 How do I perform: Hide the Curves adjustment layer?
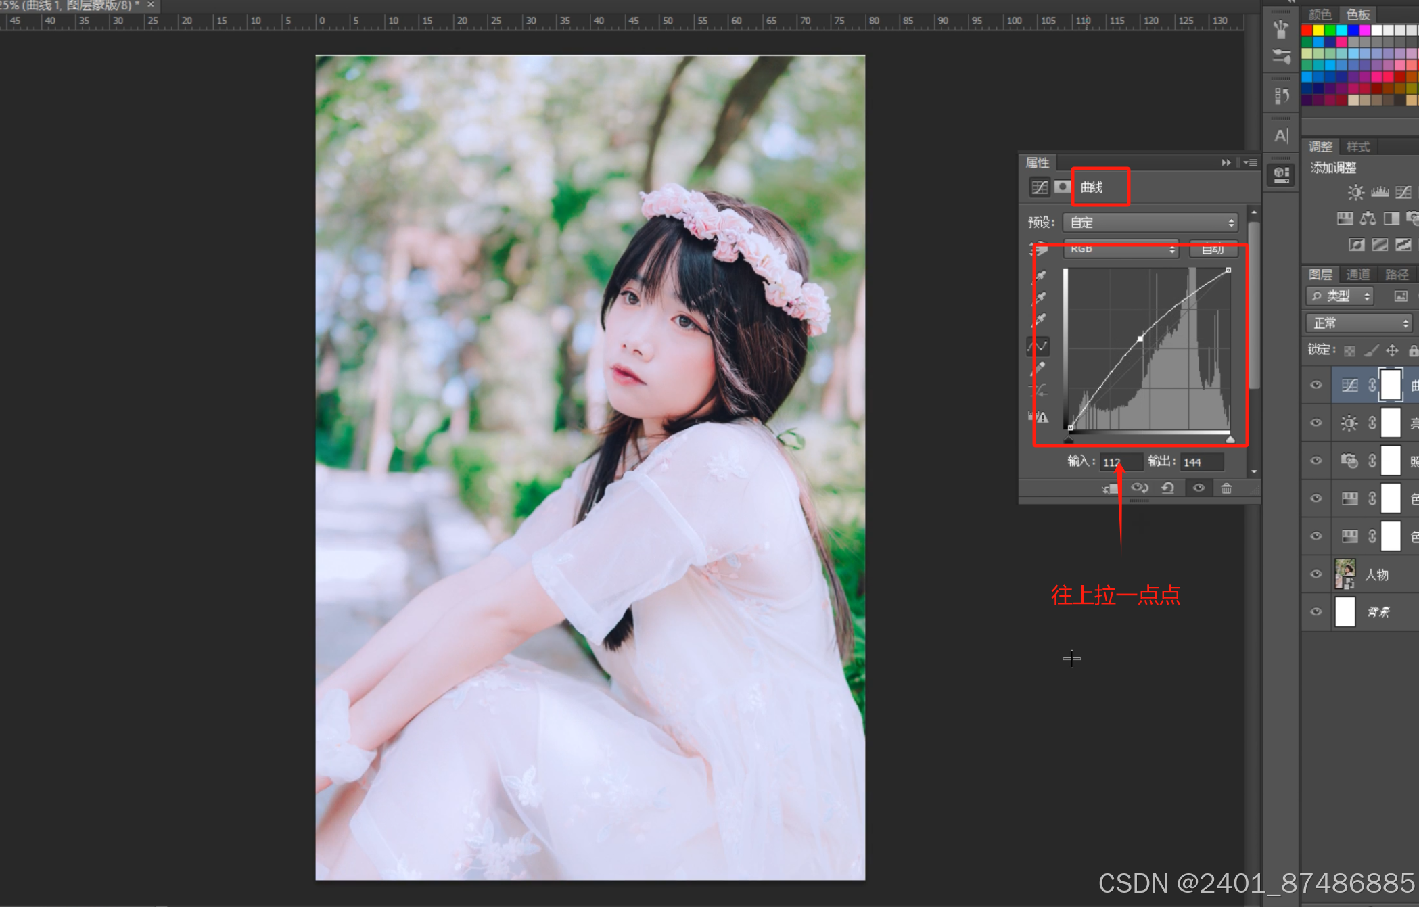click(1316, 385)
